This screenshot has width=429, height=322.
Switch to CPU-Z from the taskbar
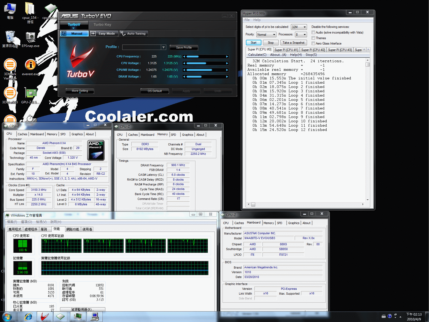tap(60, 317)
